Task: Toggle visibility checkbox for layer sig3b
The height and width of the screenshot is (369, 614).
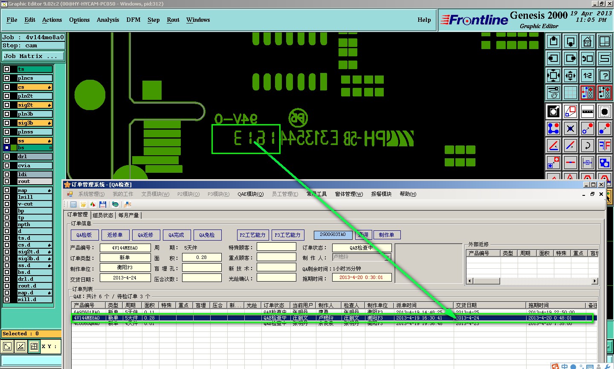Action: tap(7, 123)
